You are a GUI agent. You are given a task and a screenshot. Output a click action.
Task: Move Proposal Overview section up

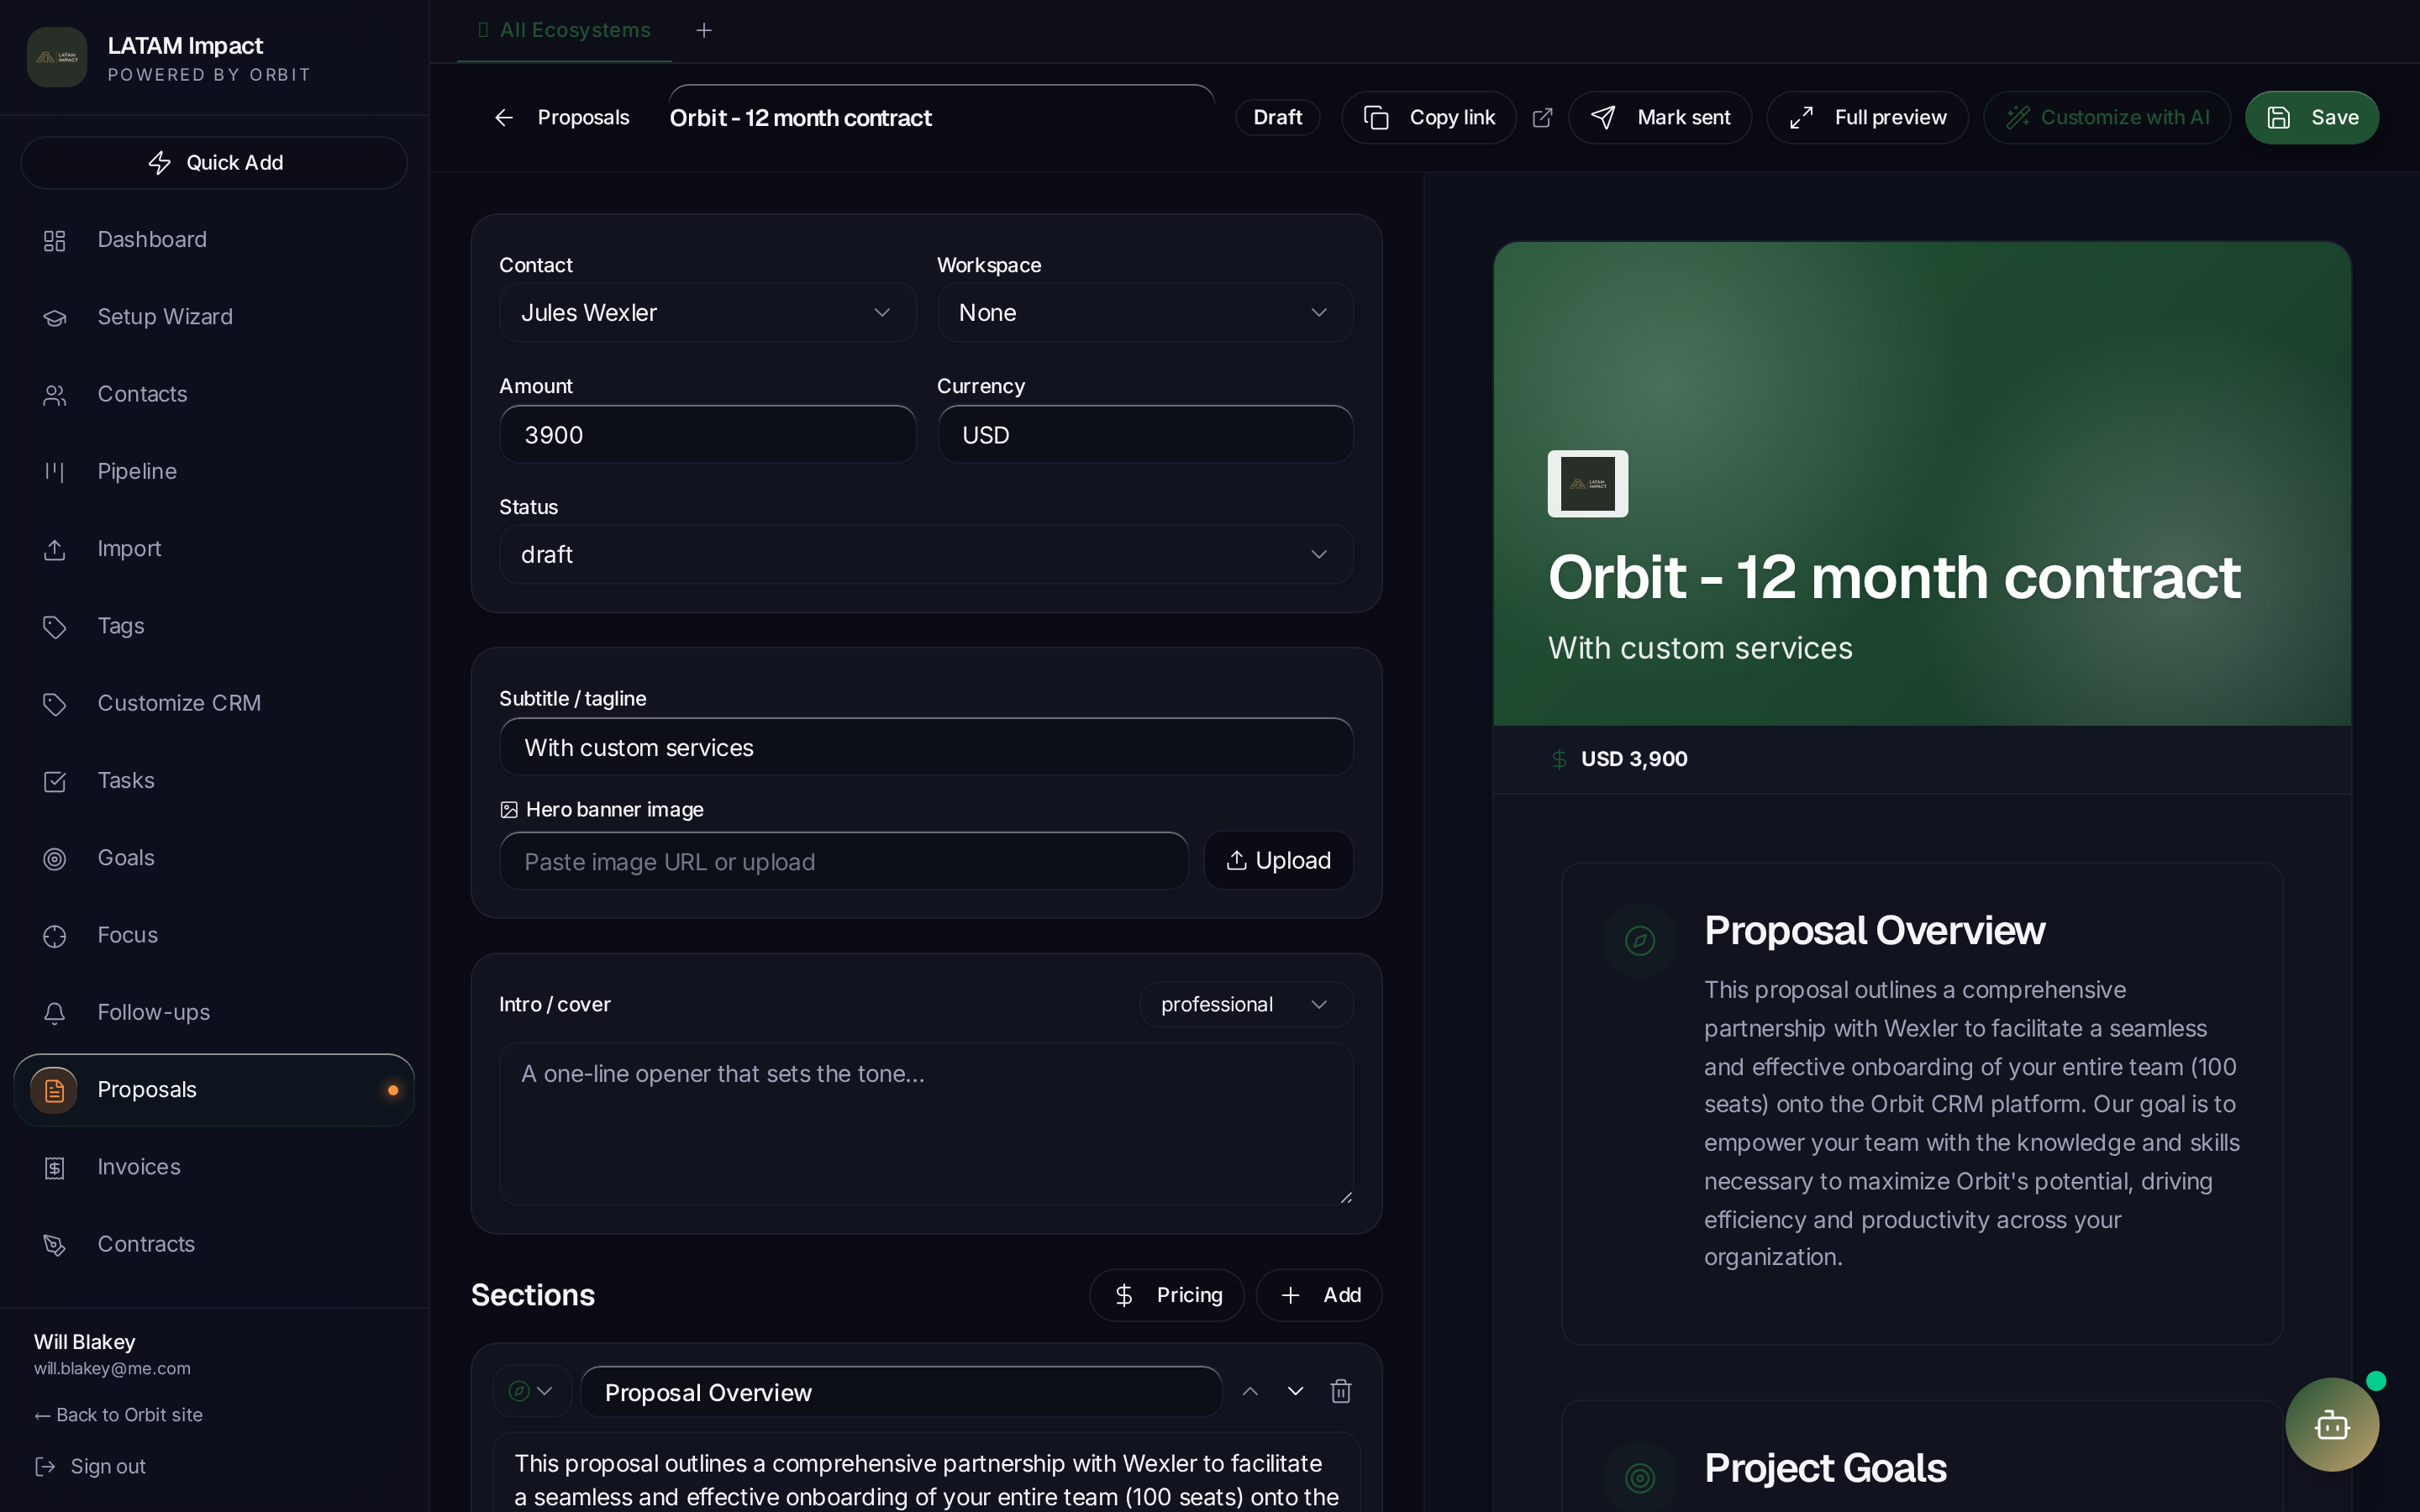(x=1250, y=1391)
